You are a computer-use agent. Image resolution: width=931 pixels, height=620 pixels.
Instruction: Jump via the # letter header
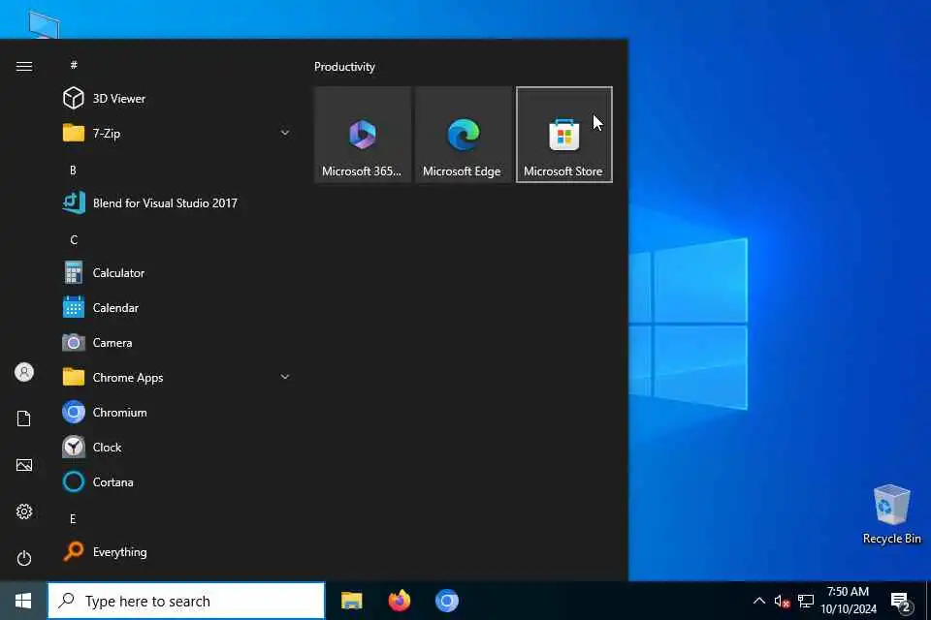click(x=74, y=65)
